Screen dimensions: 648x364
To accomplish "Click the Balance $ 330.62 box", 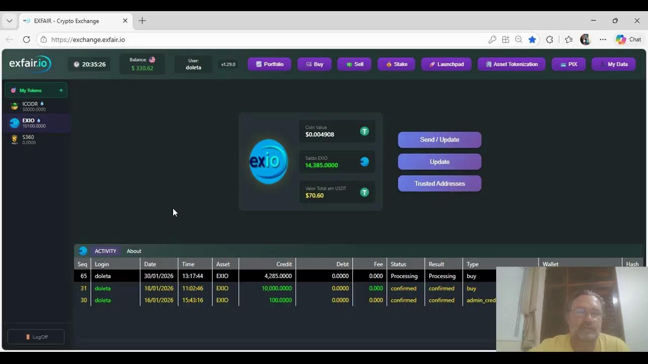I will click(x=142, y=64).
